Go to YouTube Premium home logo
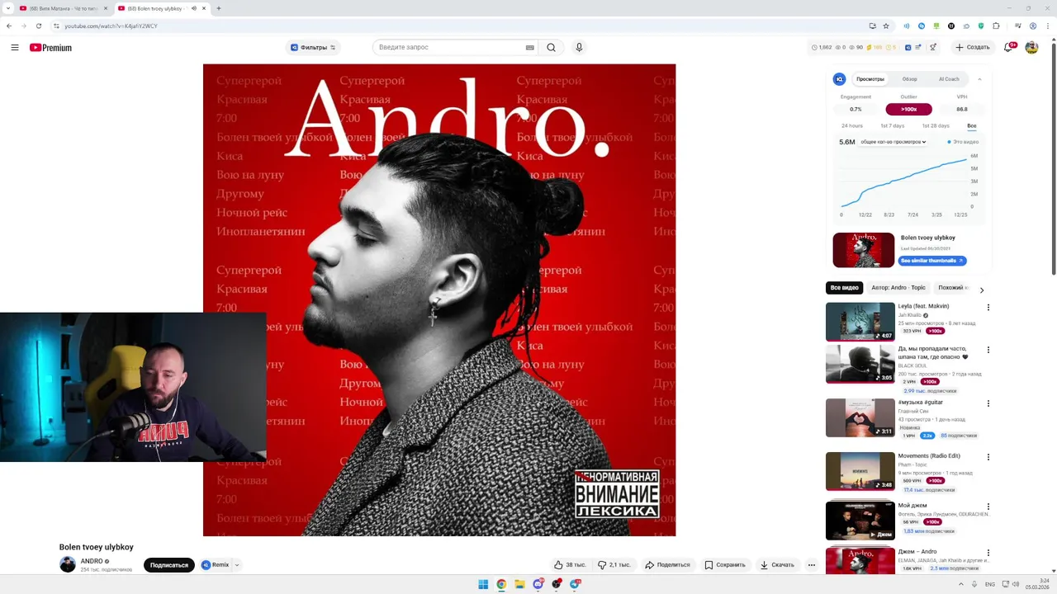 coord(51,48)
